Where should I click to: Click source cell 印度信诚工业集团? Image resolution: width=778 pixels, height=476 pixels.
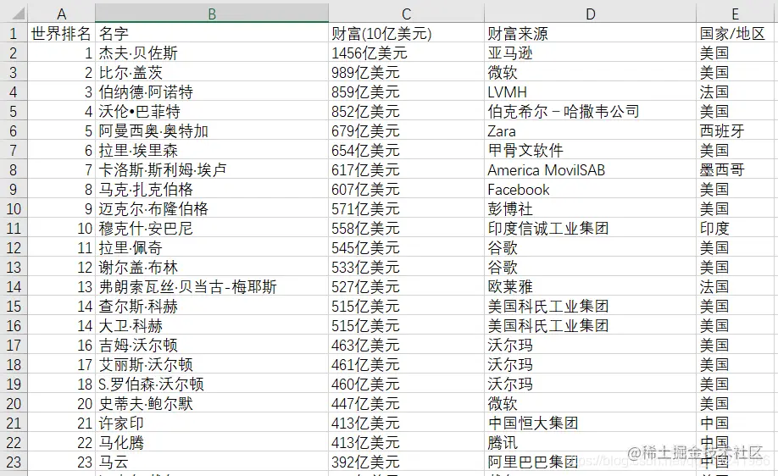[590, 228]
